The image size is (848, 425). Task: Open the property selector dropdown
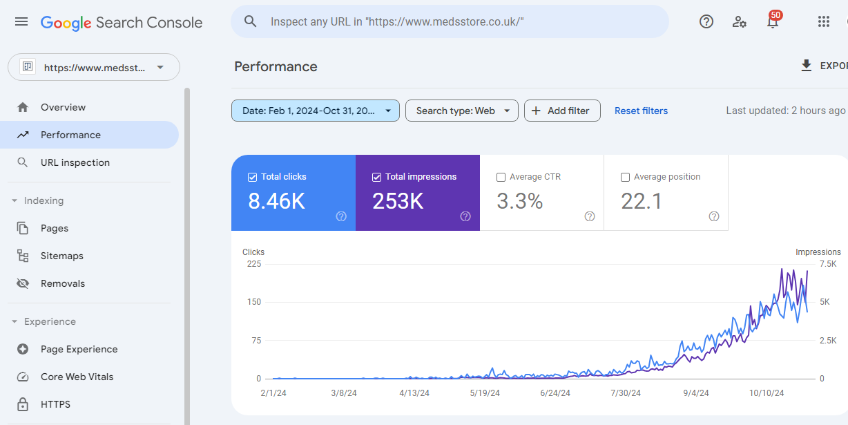(x=94, y=67)
